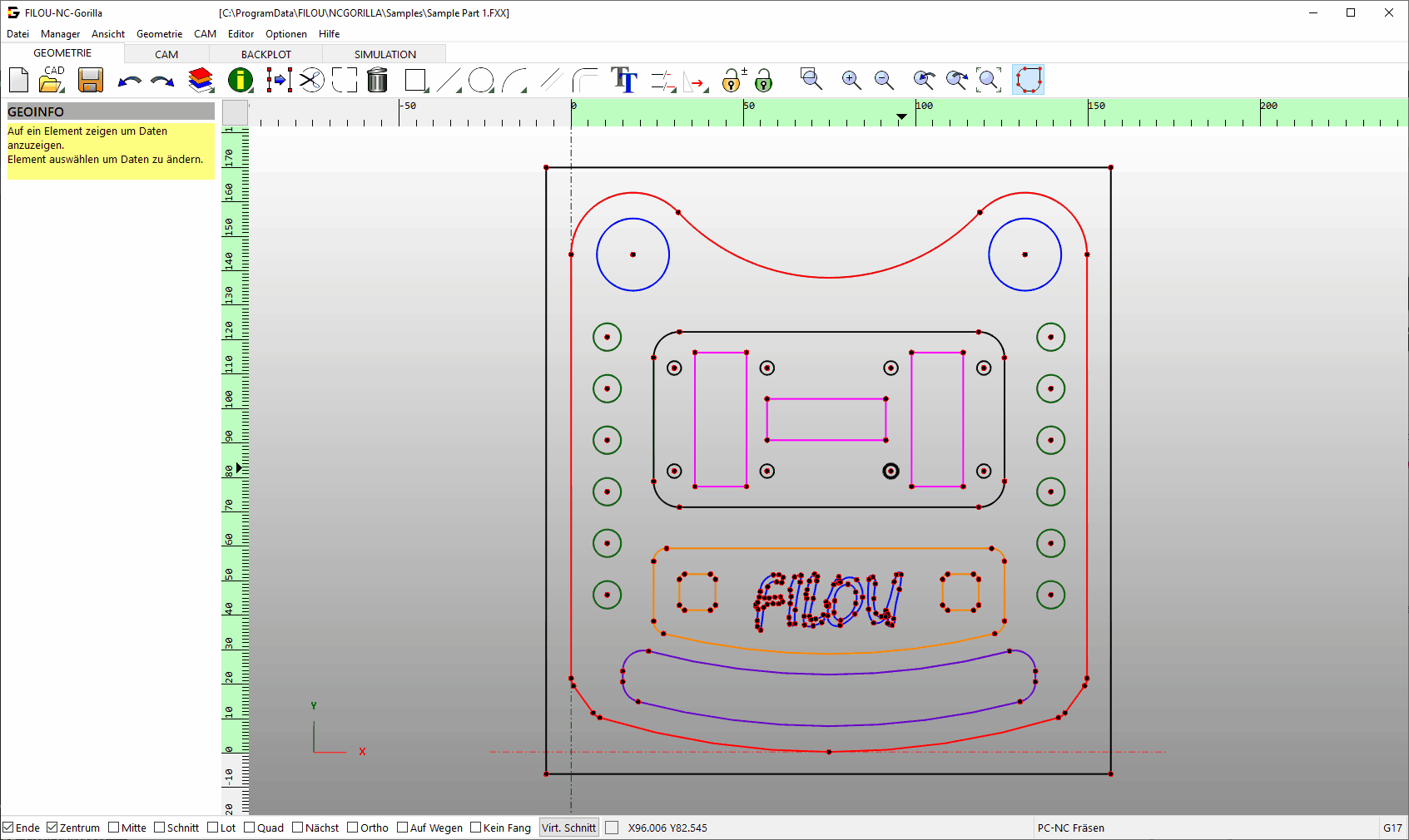Toggle the show contour points button

click(x=1029, y=80)
